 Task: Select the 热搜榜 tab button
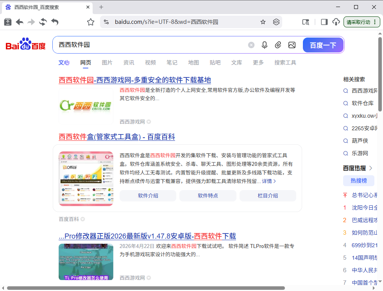tap(359, 181)
